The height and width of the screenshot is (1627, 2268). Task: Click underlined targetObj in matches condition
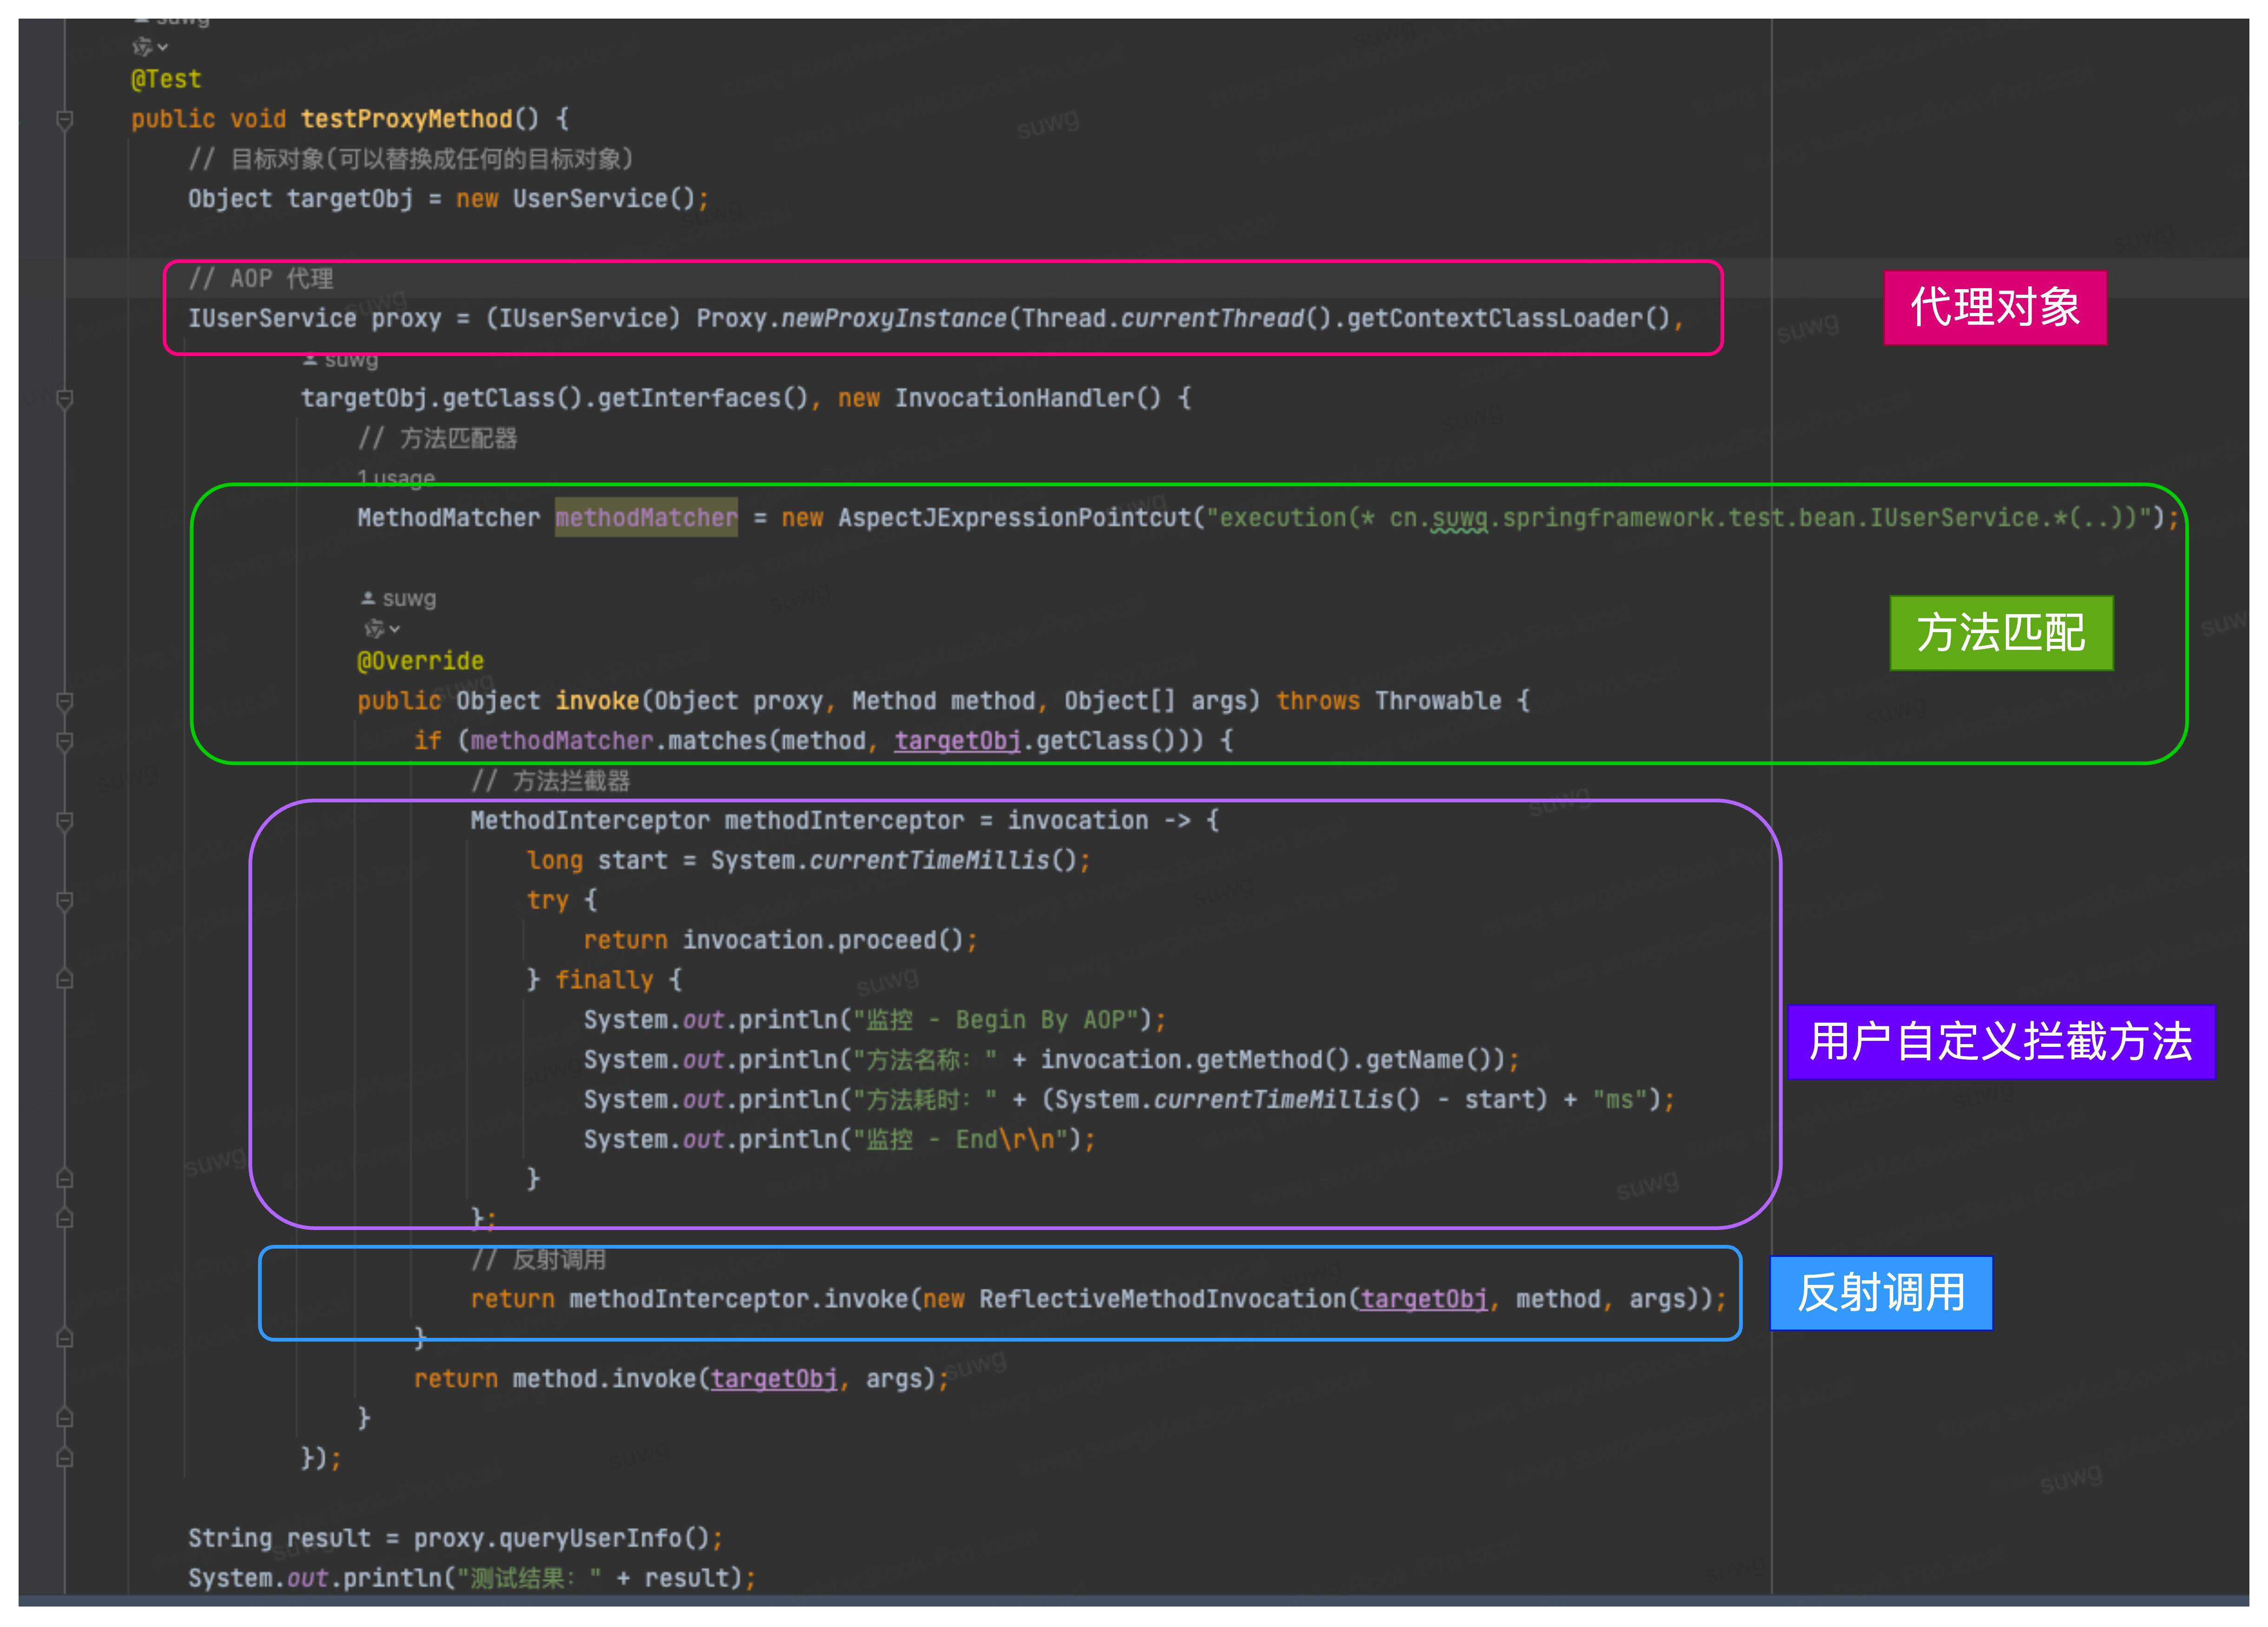click(x=957, y=741)
